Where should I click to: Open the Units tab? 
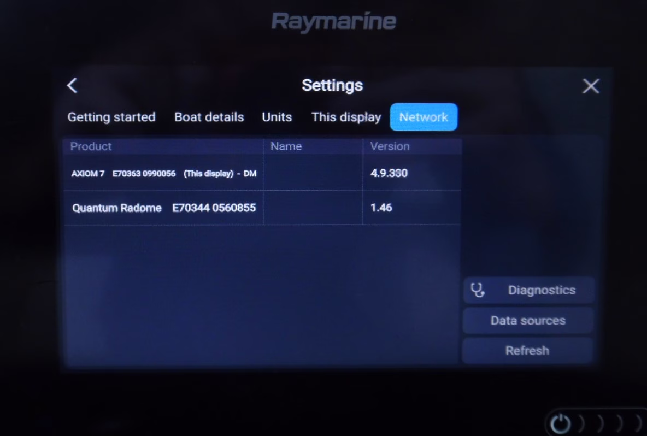(277, 117)
